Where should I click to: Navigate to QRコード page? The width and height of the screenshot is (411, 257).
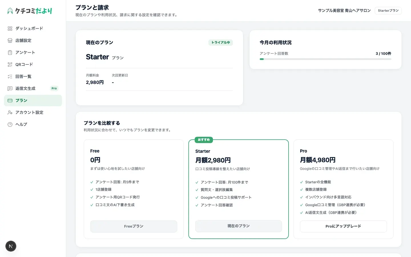[x=33, y=65]
